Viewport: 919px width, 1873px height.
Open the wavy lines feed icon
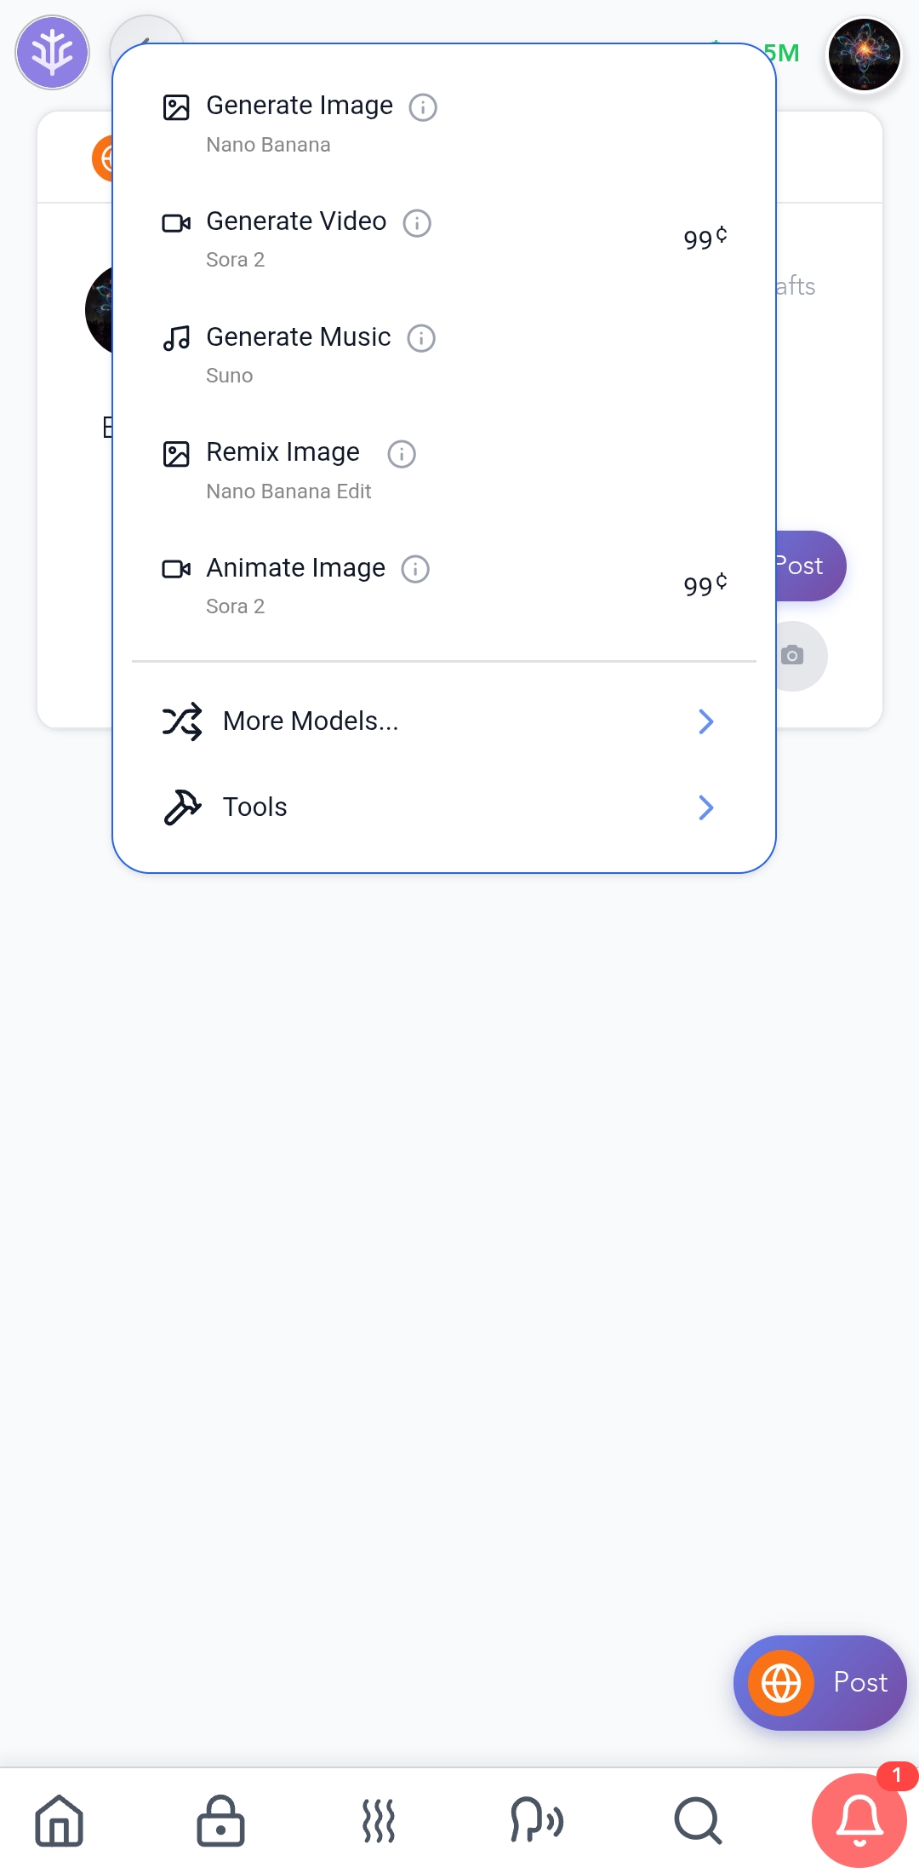379,1821
